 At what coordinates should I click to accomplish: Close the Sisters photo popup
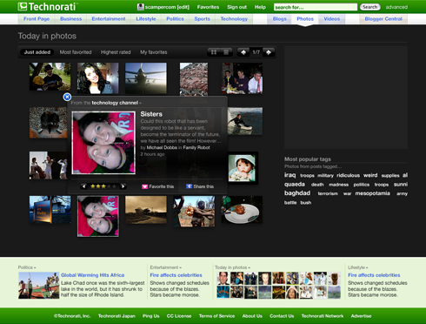pos(67,97)
